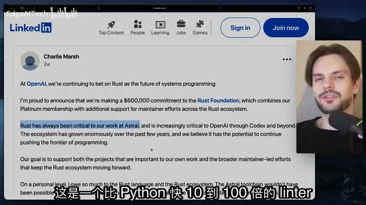
Task: Click the Safari address bar
Action: tap(160, 8)
